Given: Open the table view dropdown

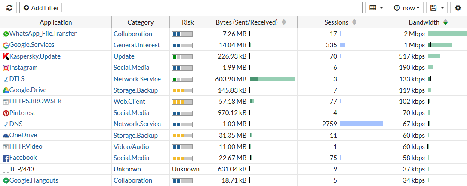Looking at the screenshot, I should 376,8.
